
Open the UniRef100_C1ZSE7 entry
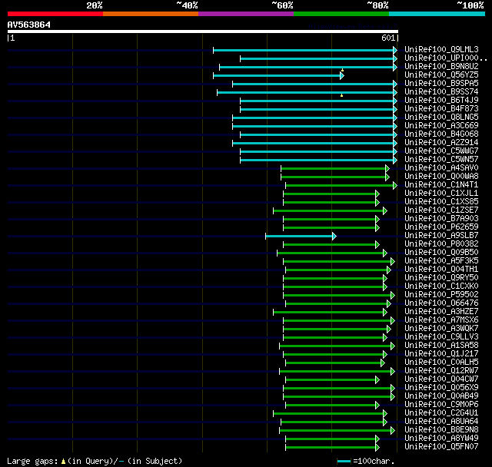[x=441, y=210]
